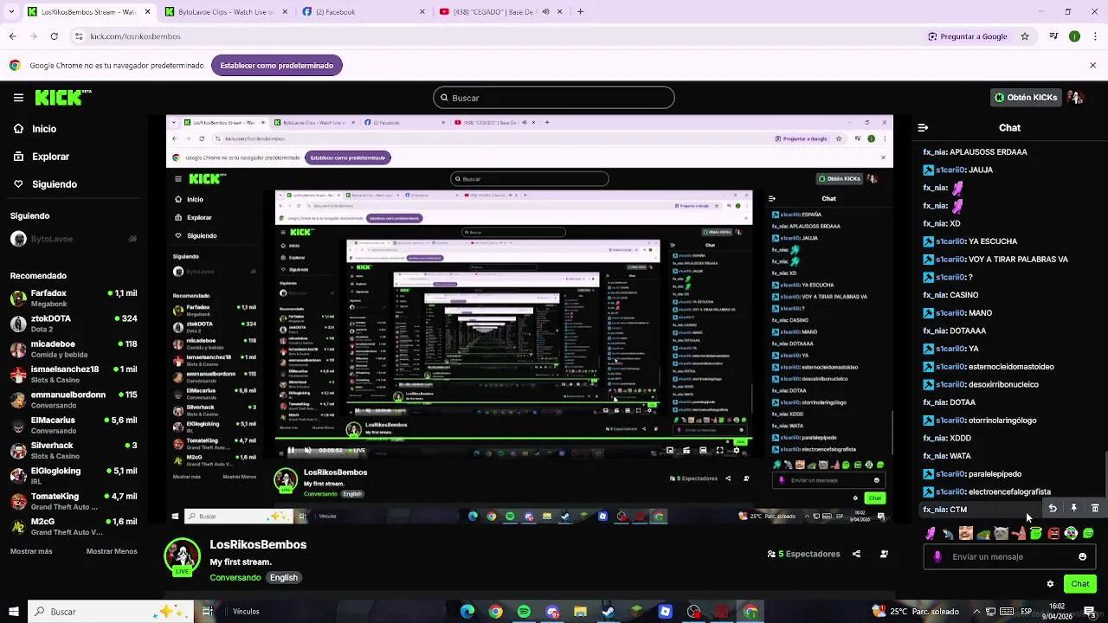Click English language tag
This screenshot has width=1108, height=623.
tap(283, 577)
